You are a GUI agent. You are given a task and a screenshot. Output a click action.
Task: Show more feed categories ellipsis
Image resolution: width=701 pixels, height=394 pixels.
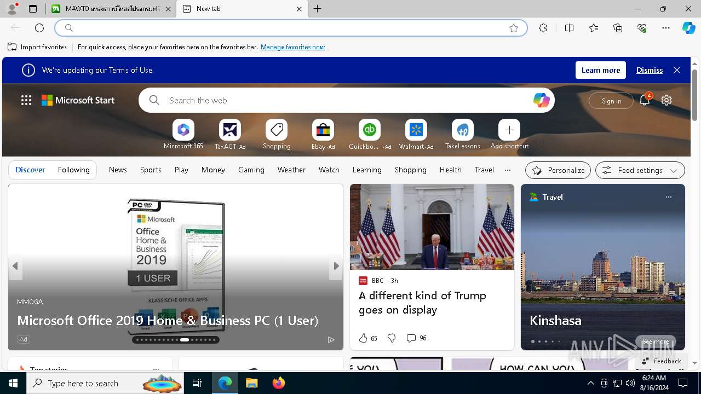pos(508,170)
